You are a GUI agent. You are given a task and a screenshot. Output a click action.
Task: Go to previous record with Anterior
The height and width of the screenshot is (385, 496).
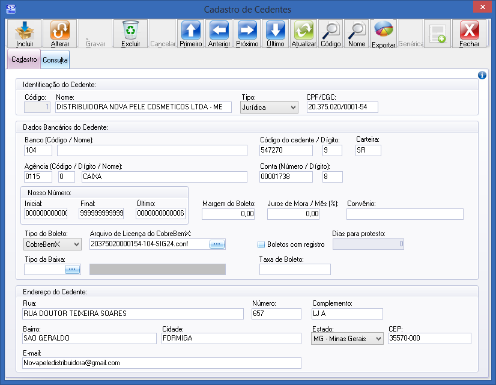pyautogui.click(x=219, y=34)
